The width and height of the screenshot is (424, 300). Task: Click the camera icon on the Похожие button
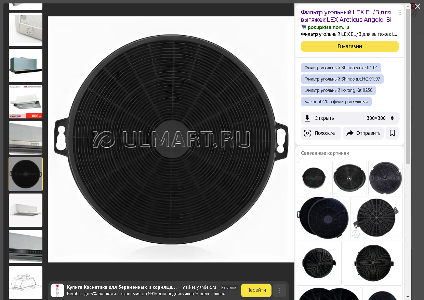(x=307, y=133)
